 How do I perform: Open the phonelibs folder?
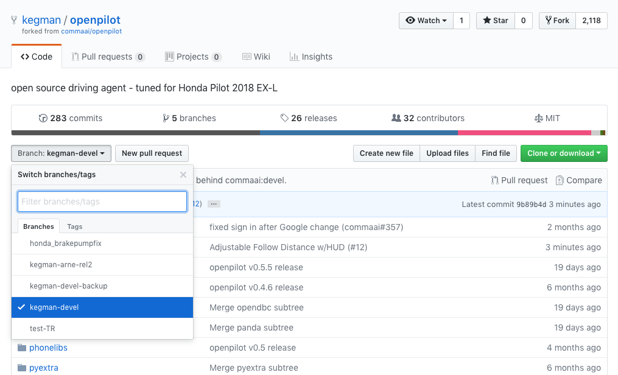(x=48, y=348)
